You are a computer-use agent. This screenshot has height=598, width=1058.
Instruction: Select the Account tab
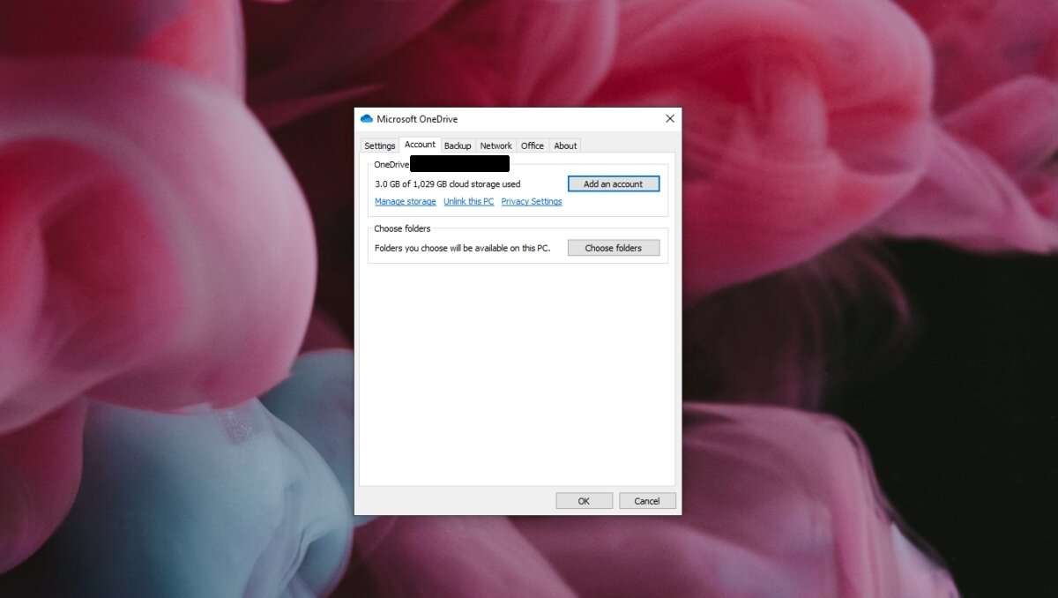point(420,145)
